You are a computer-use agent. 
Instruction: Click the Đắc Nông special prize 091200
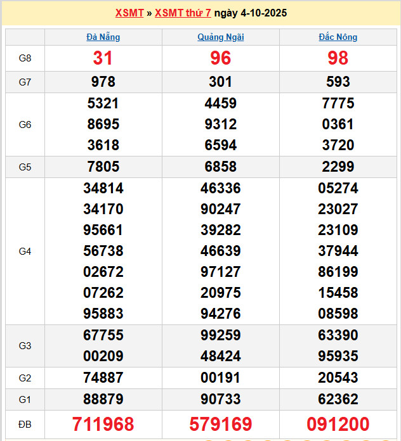coord(338,424)
